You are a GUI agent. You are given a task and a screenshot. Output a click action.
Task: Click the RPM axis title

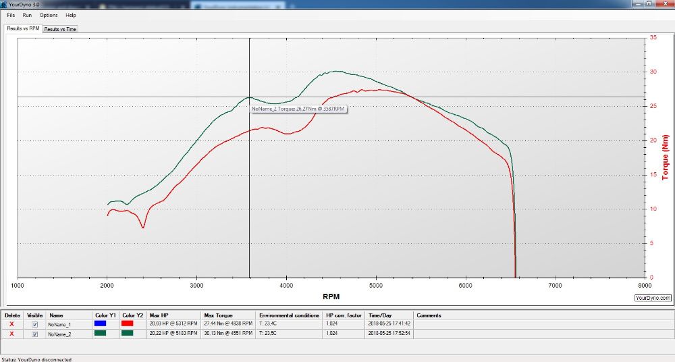coord(331,296)
